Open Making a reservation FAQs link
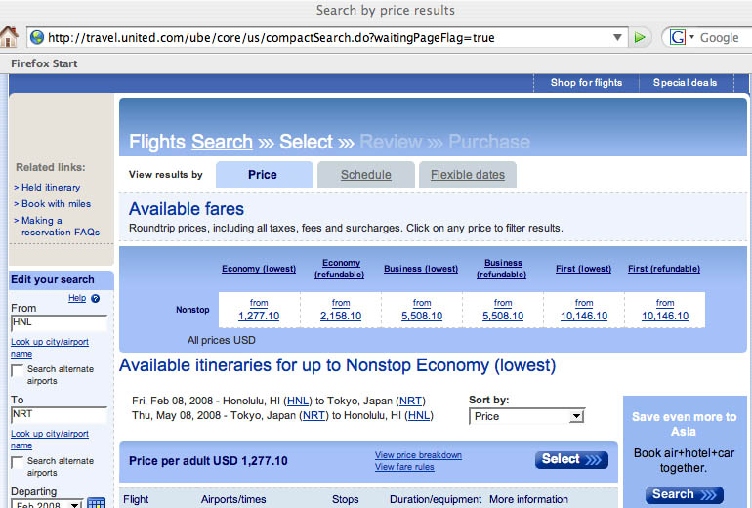The height and width of the screenshot is (508, 752). [61, 227]
